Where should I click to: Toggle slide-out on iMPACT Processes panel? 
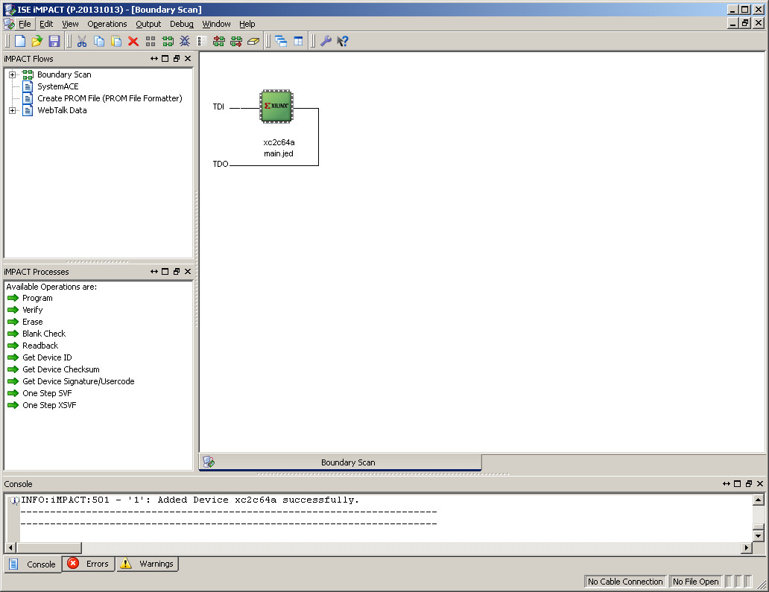click(154, 272)
